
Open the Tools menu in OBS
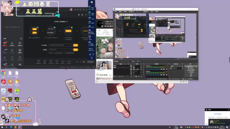(152, 11)
